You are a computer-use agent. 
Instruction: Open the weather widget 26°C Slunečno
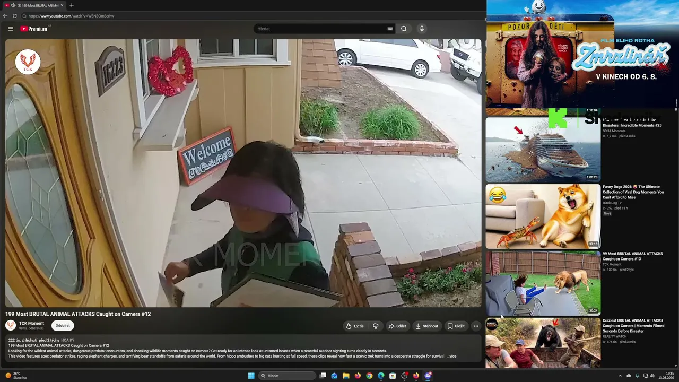(16, 376)
